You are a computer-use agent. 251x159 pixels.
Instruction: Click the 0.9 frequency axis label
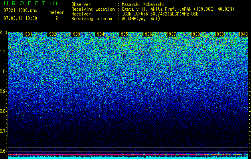pyautogui.click(x=3, y=91)
